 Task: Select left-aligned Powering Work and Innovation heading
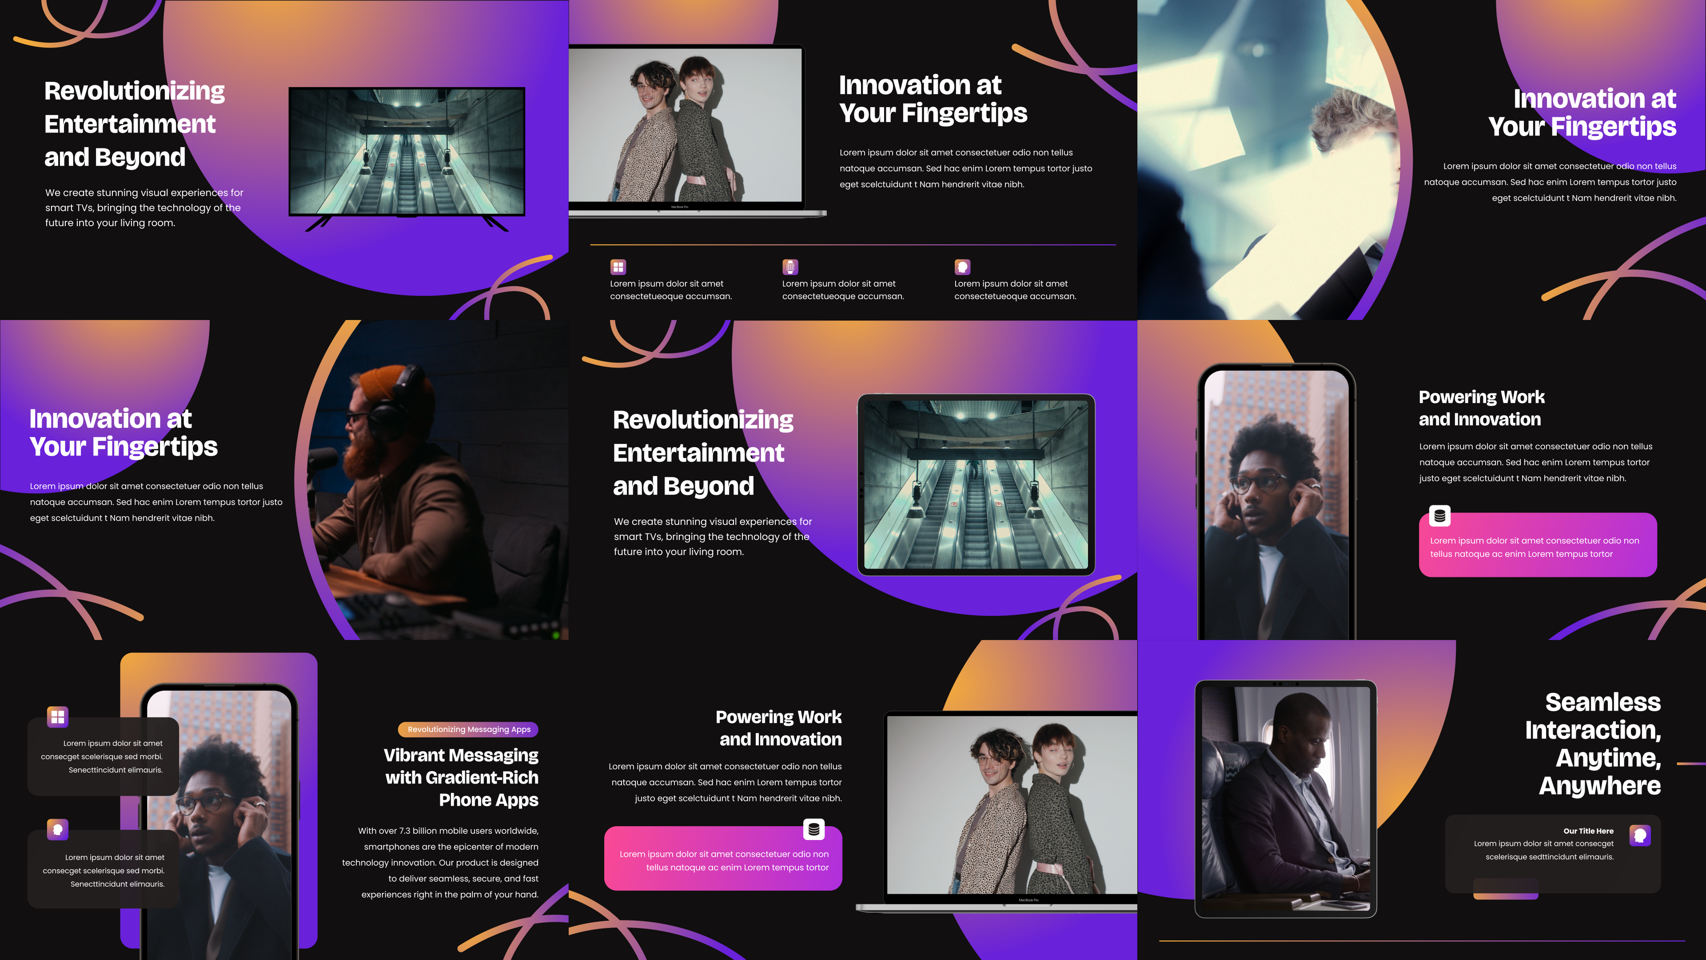1482,408
